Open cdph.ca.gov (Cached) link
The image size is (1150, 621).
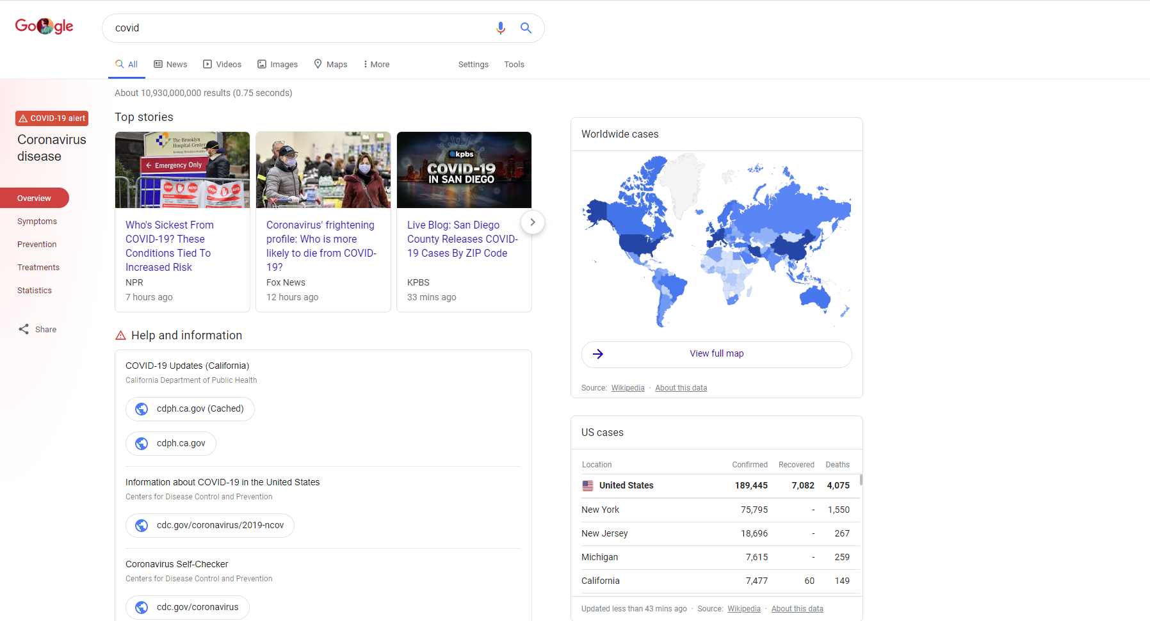(190, 409)
